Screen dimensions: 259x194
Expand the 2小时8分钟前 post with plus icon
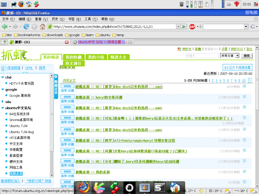(245, 150)
